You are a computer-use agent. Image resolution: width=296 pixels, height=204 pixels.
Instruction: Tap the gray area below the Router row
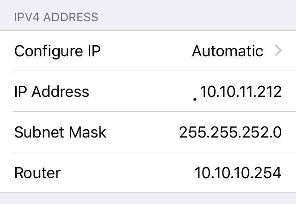pyautogui.click(x=148, y=198)
